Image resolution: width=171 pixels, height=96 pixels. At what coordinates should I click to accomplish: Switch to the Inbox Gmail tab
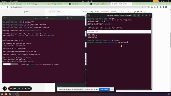click(x=15, y=4)
